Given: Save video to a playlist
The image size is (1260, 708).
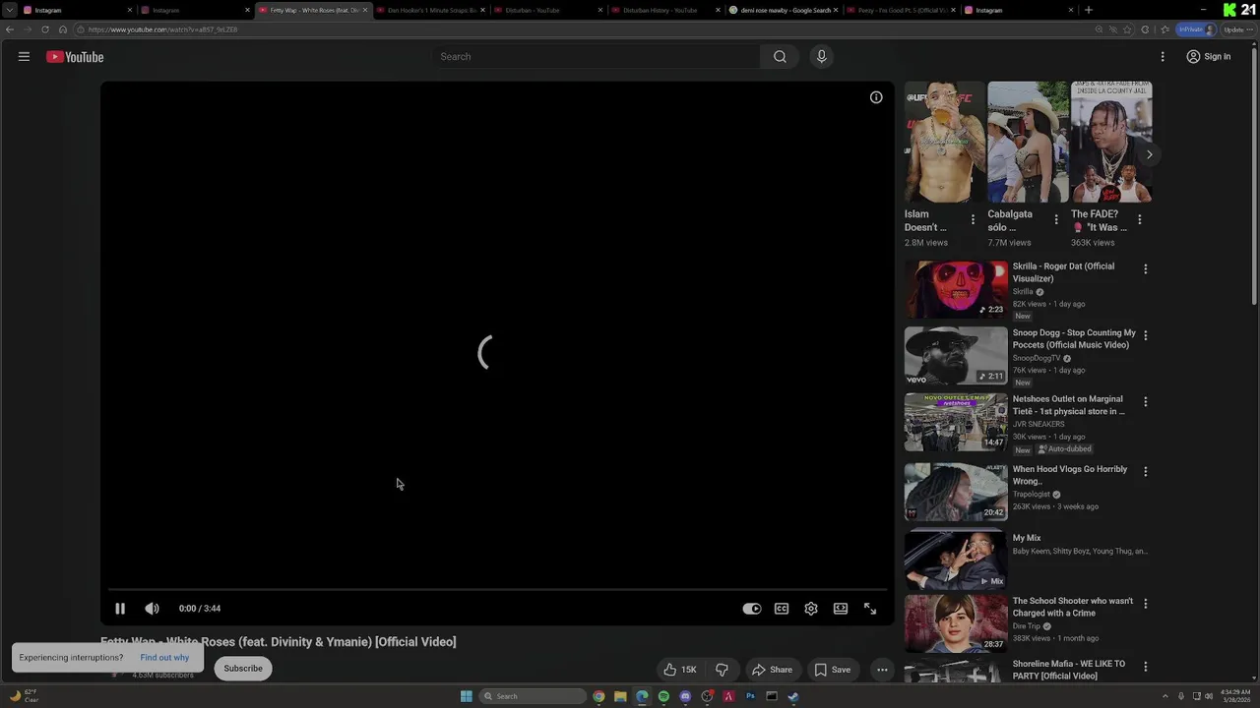Looking at the screenshot, I should (x=832, y=670).
